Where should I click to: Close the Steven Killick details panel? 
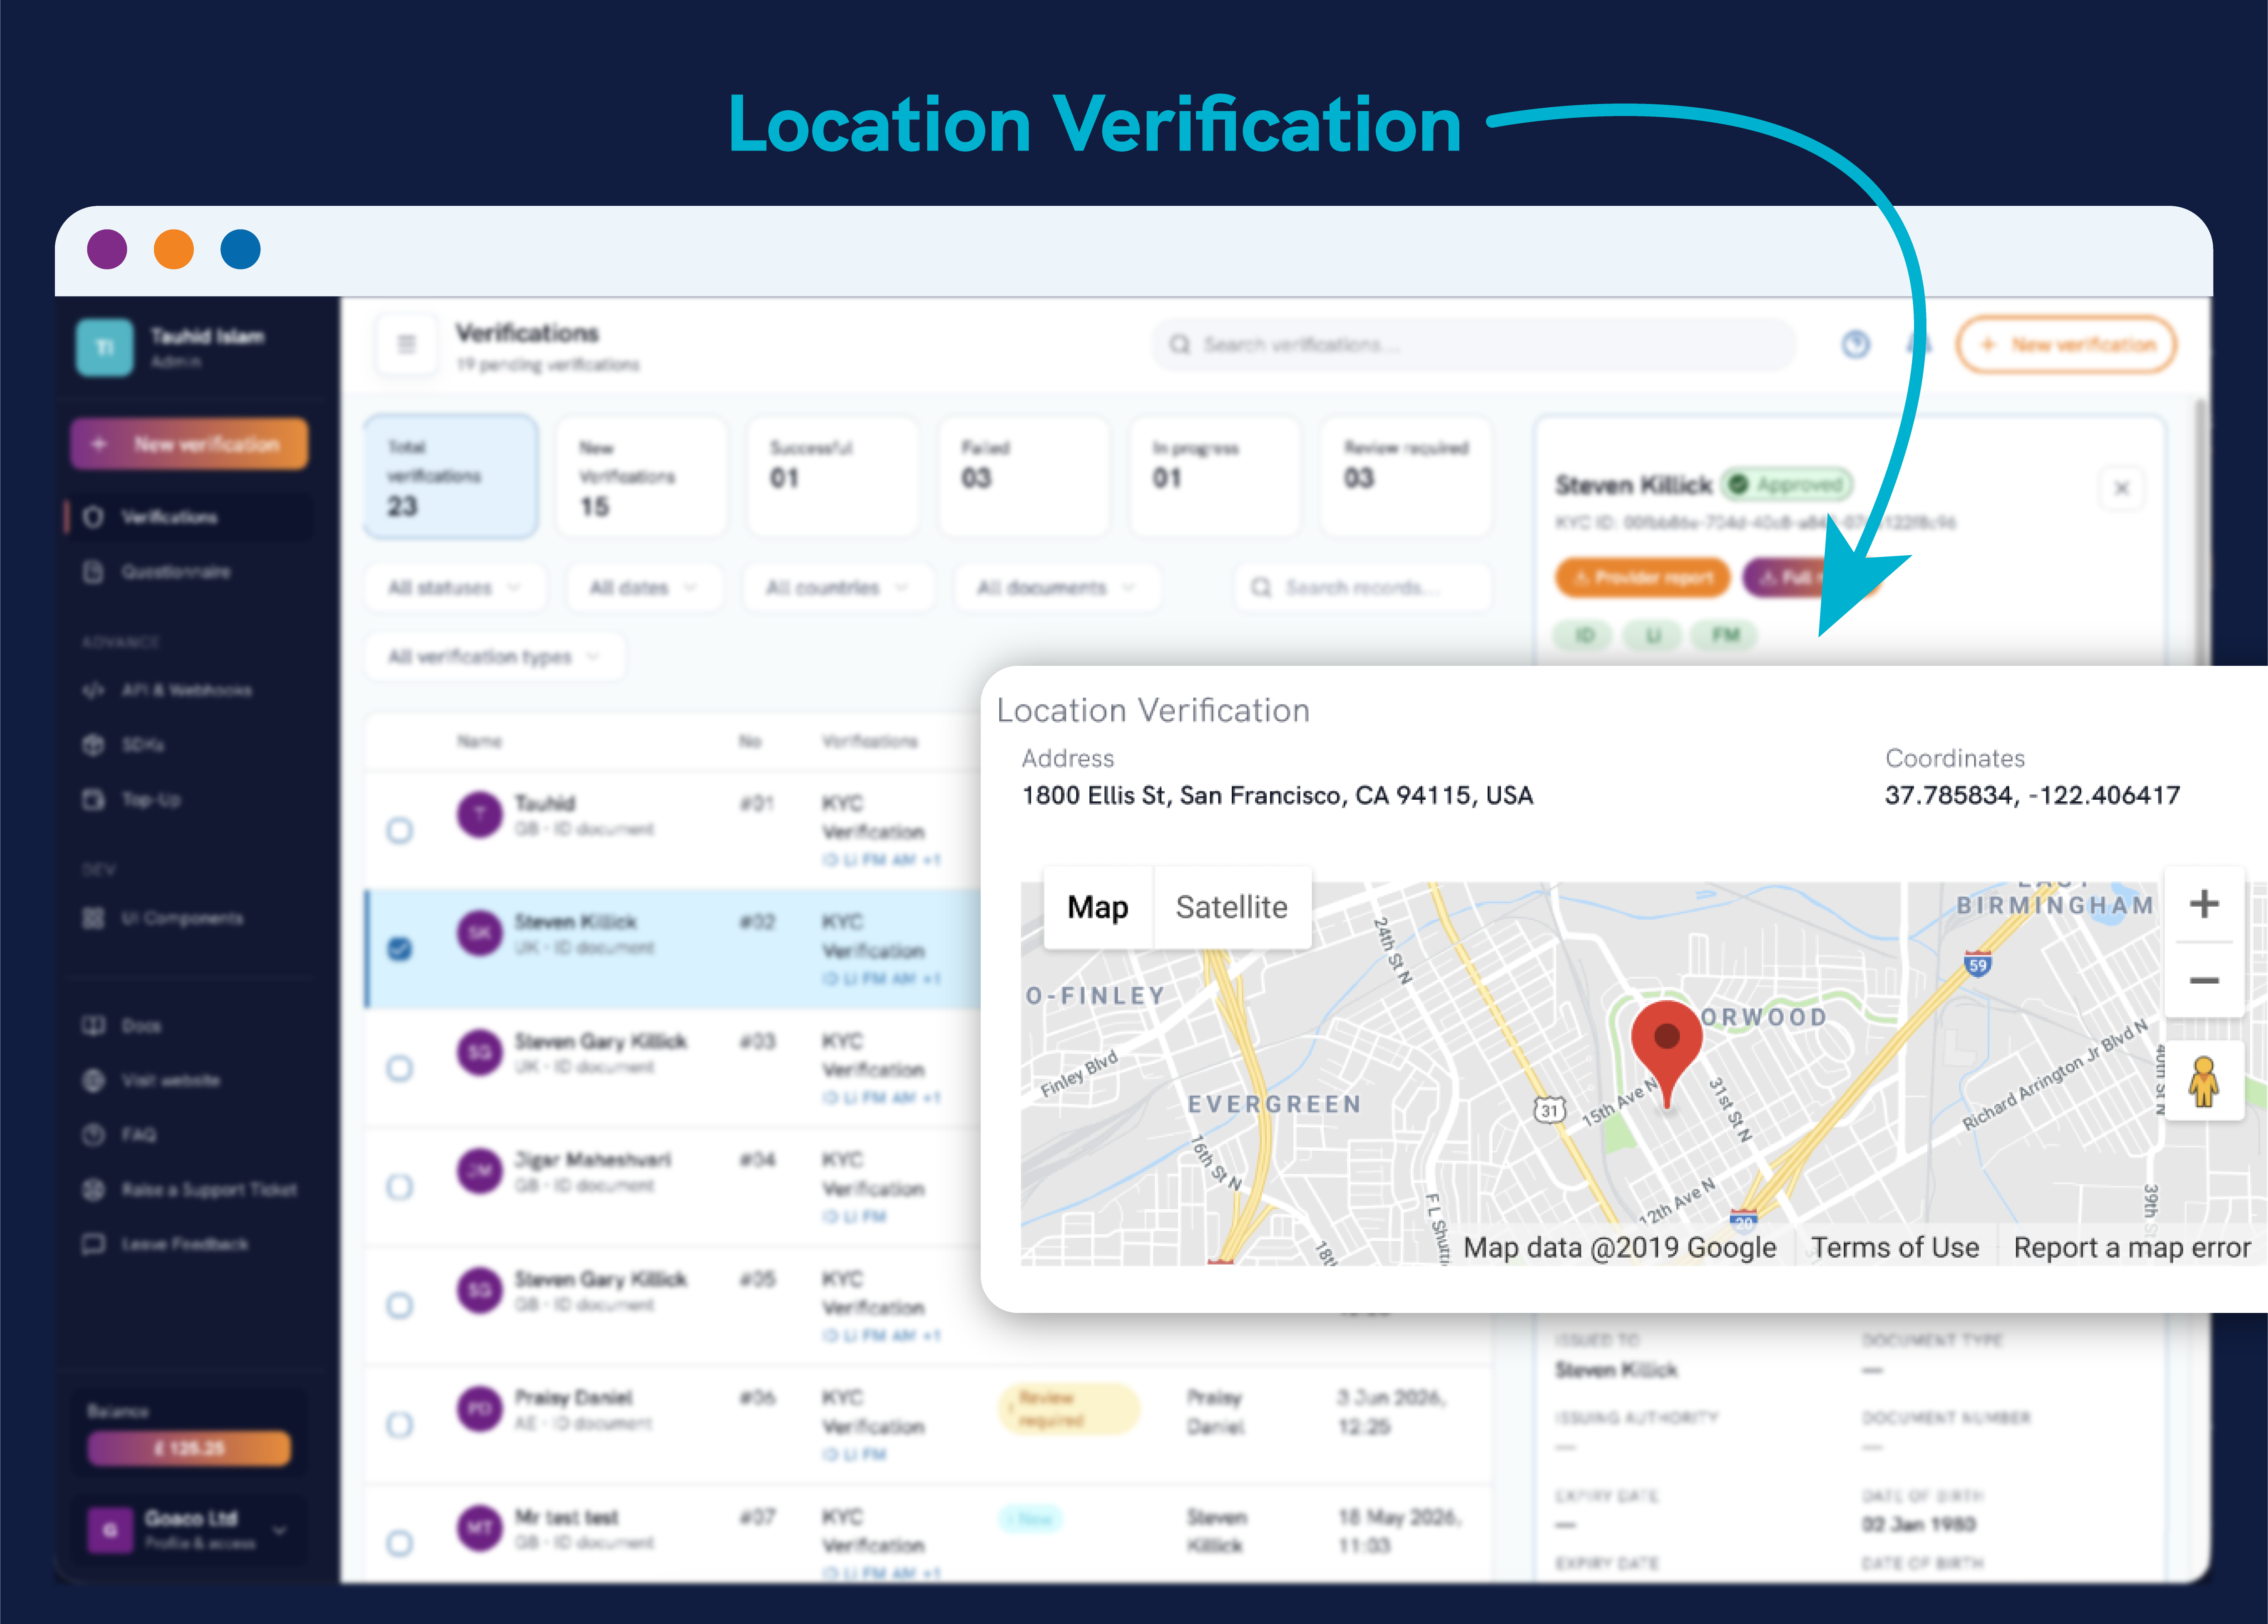pyautogui.click(x=2121, y=488)
